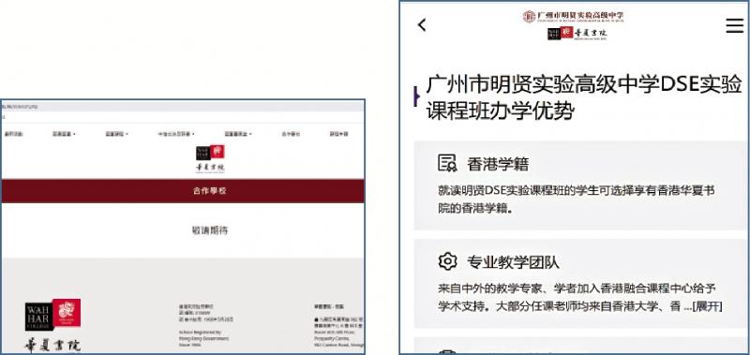This screenshot has width=750, height=355.
Task: Click the 敬請期待 placeholder text
Action: tap(210, 230)
